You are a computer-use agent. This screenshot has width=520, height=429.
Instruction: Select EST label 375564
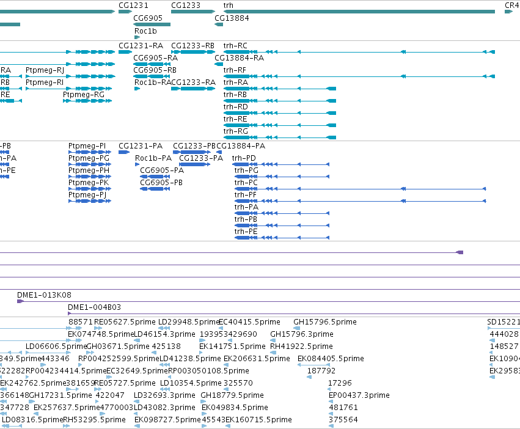point(343,420)
